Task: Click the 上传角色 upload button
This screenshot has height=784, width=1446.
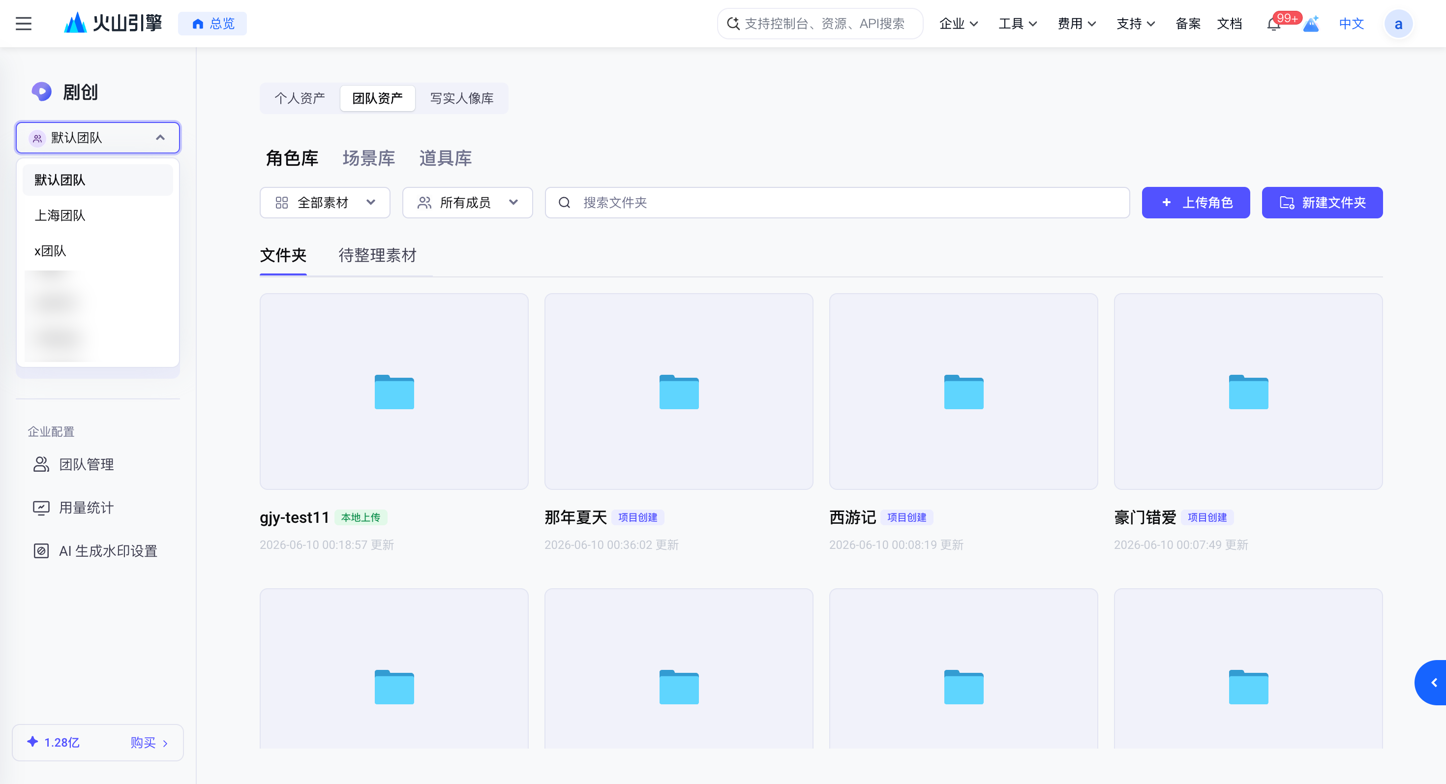Action: tap(1196, 203)
